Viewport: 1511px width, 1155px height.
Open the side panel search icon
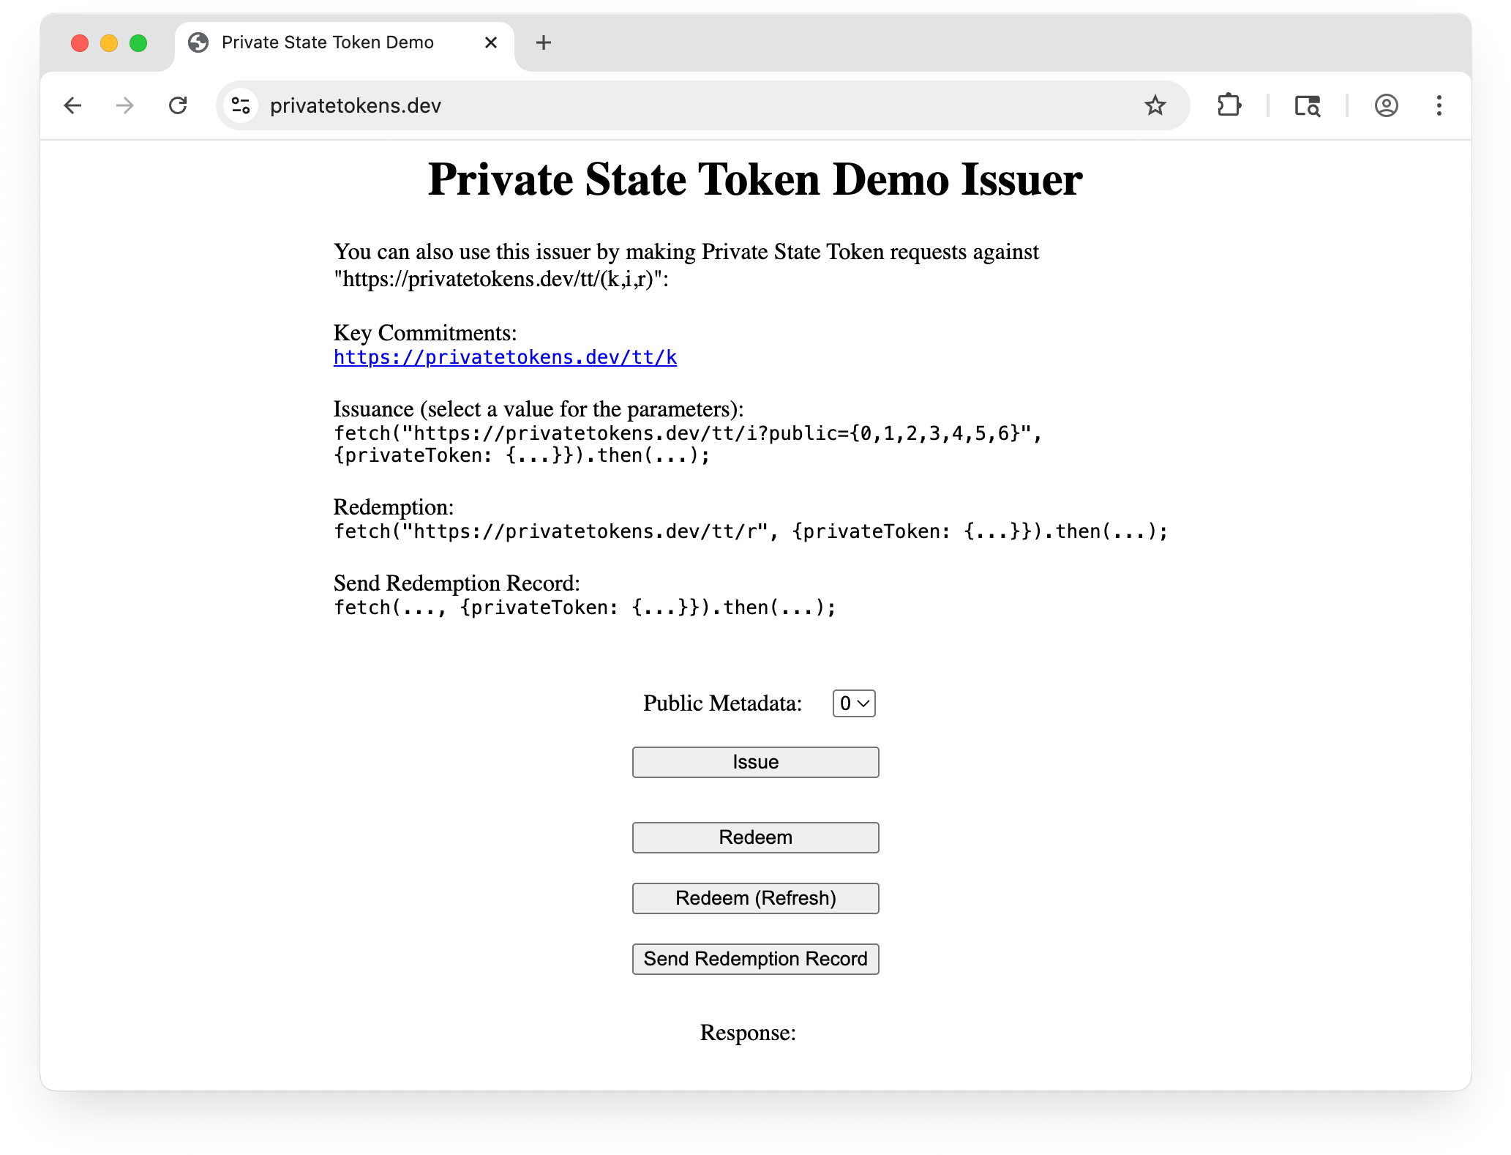1308,106
